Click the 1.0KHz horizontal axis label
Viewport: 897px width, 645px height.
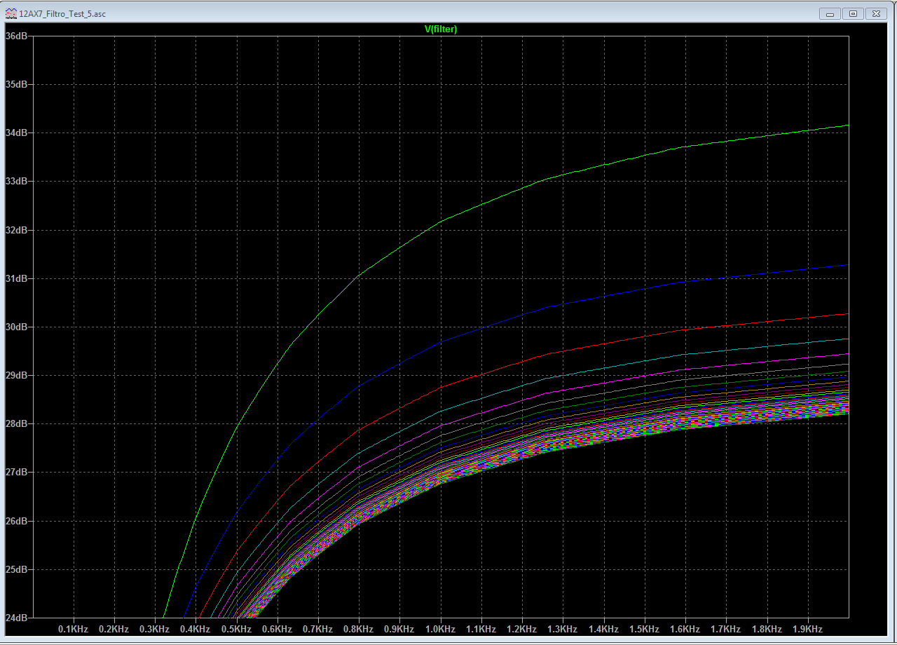click(440, 630)
